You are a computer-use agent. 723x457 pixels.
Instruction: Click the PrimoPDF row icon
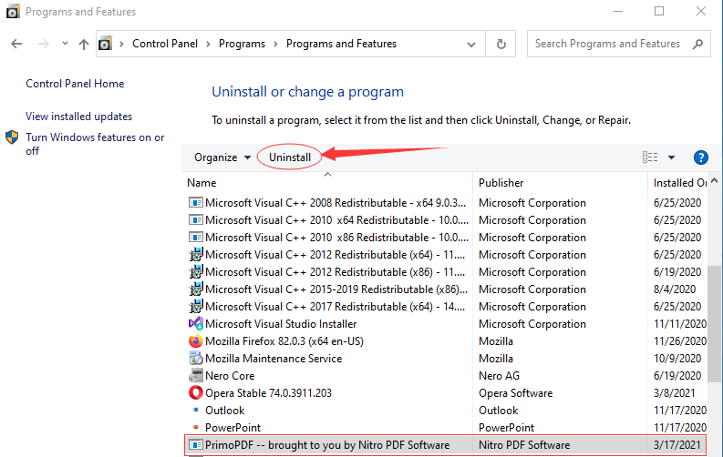coord(196,444)
